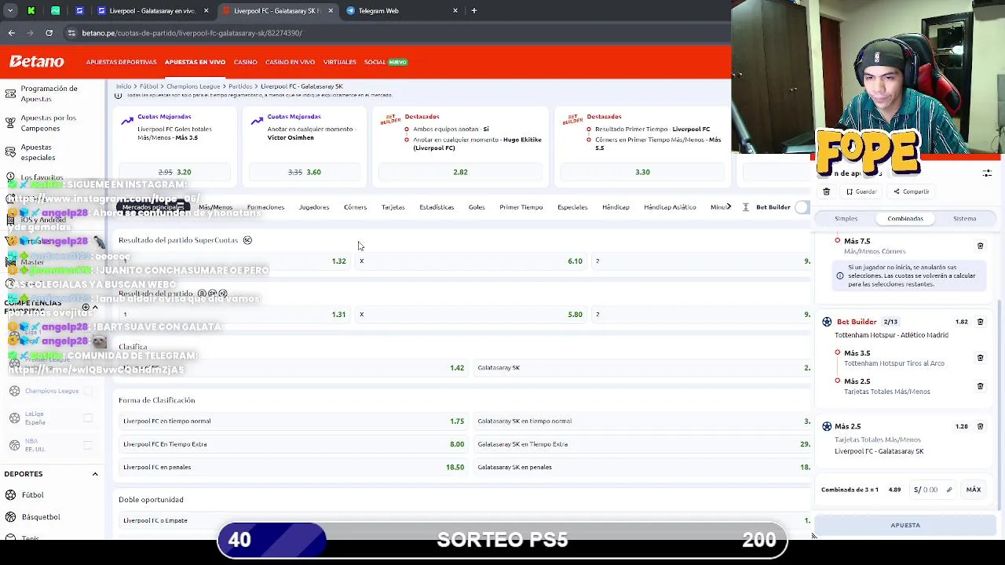This screenshot has height=565, width=1005.
Task: Switch to the Hándicap Asiático market tab
Action: coord(670,207)
